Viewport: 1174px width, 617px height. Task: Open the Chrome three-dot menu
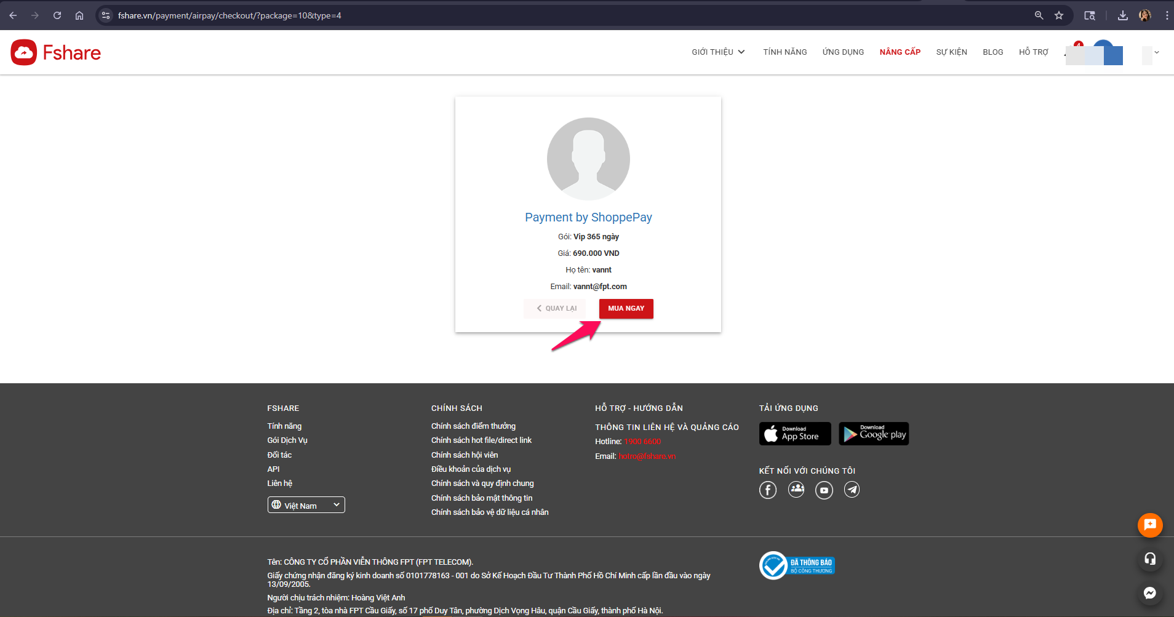pos(1167,15)
